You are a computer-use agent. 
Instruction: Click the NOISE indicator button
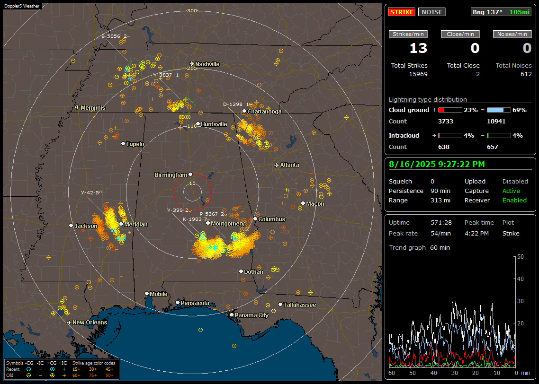pos(432,12)
